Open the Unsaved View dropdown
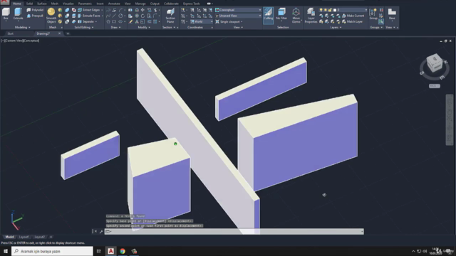456x256 pixels. (x=238, y=16)
